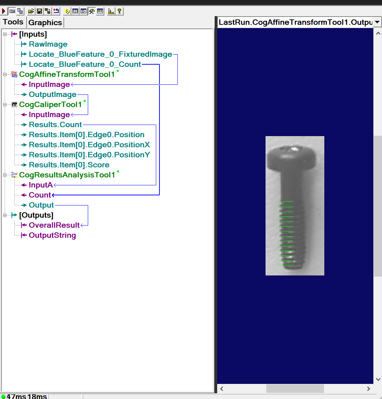Toggle the script text window toolbar button
Screen dimensions: 382x399
click(x=83, y=11)
